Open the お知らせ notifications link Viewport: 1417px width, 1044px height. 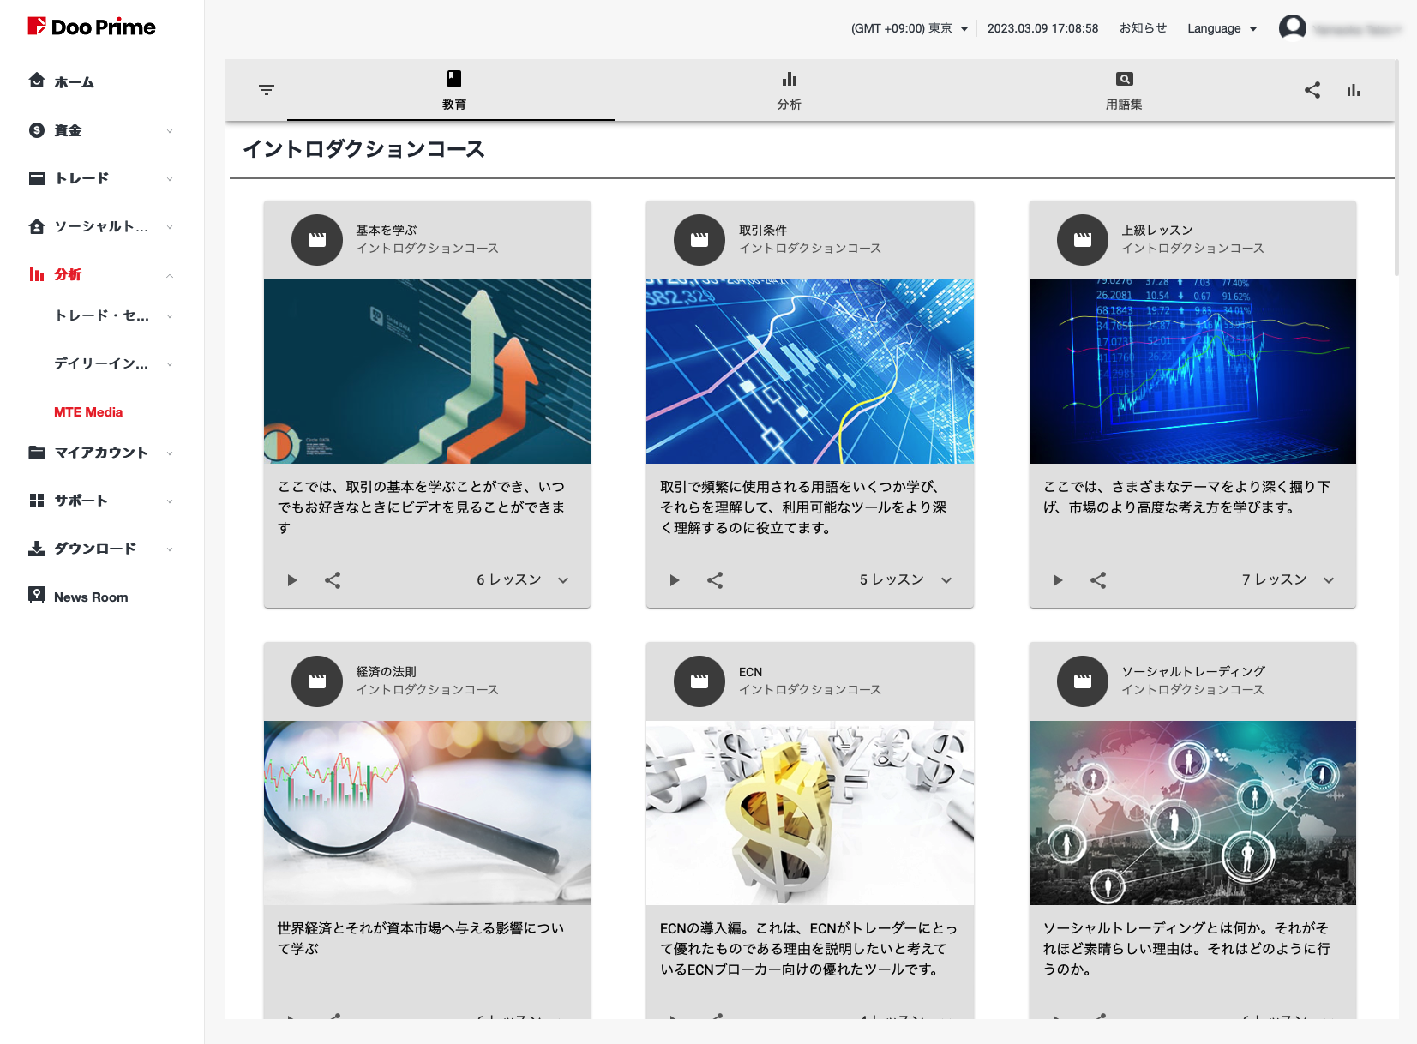[1143, 28]
